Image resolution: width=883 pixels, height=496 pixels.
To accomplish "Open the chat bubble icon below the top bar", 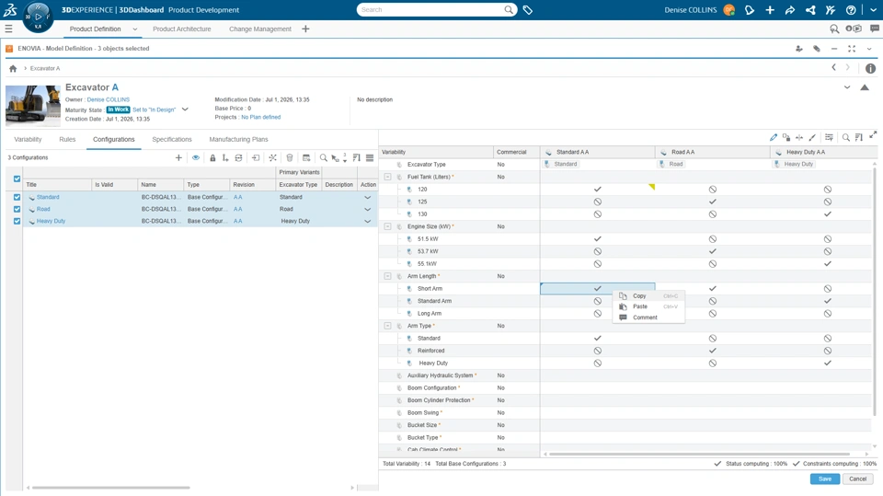I will click(875, 29).
